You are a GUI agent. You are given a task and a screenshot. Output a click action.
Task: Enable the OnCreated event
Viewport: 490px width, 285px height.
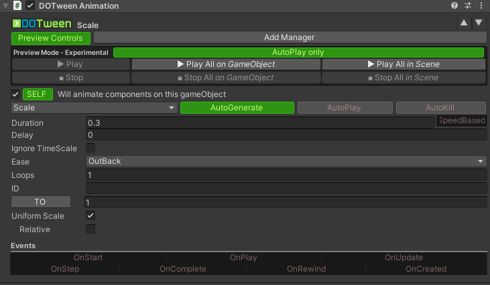pyautogui.click(x=426, y=269)
